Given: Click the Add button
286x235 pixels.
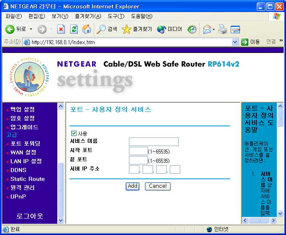Looking at the screenshot, I should 133,186.
